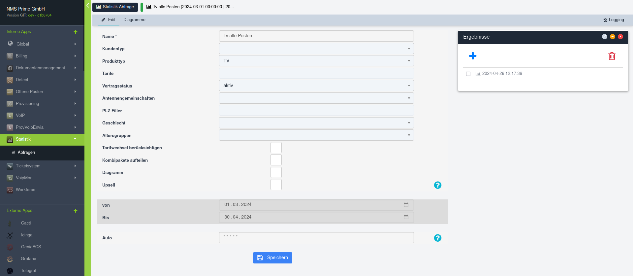Collapse sidebar with the left chevron
Viewport: 633px width, 276px height.
point(88,5)
